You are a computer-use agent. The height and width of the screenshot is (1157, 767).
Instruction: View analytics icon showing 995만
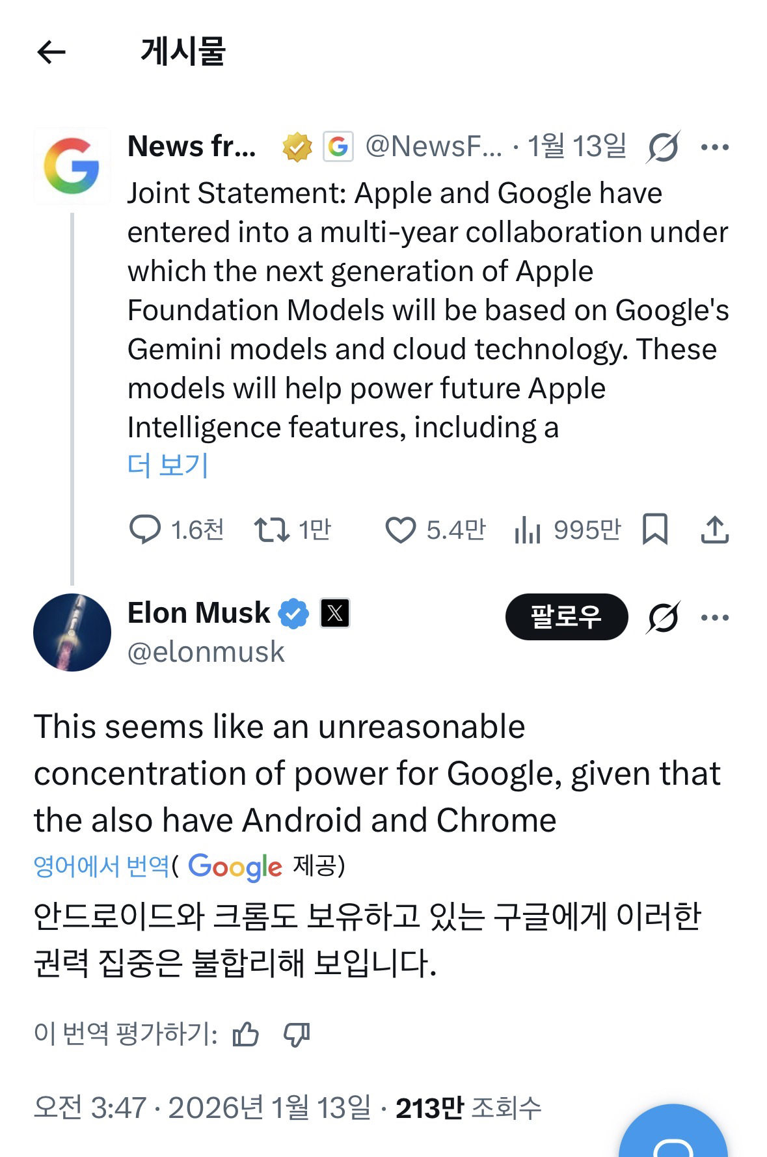528,530
